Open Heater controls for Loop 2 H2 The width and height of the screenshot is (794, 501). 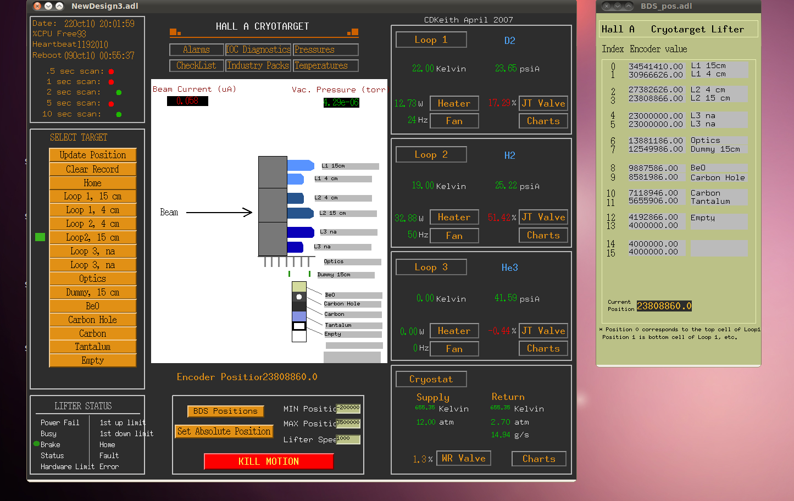454,217
